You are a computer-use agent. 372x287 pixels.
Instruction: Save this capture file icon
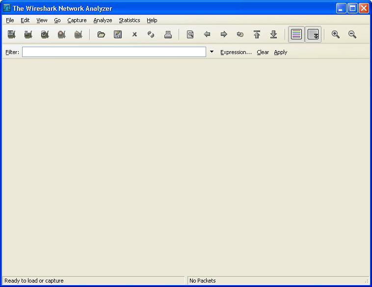pos(118,34)
